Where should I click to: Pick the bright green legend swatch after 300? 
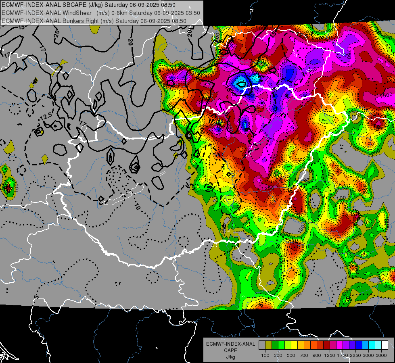click(x=281, y=345)
